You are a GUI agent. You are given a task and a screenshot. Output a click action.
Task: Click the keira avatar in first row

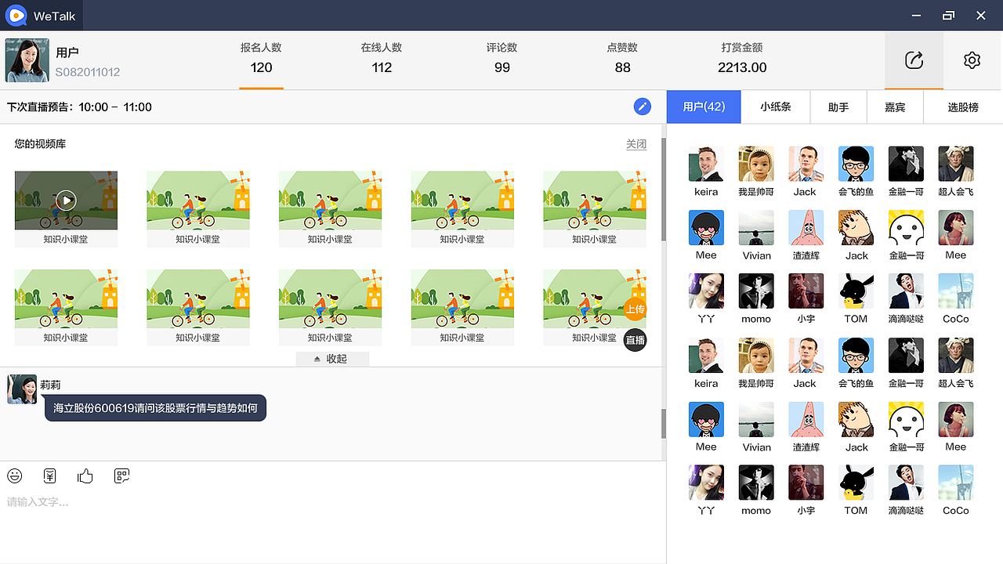(x=706, y=164)
